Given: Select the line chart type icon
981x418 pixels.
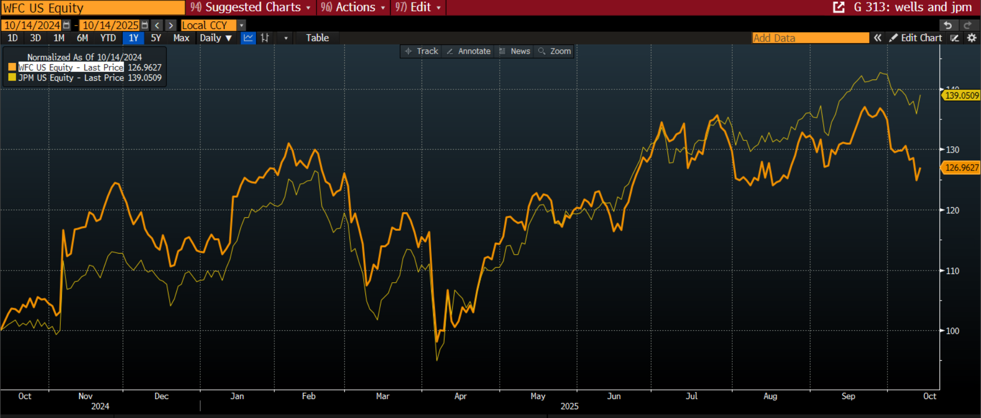Looking at the screenshot, I should pyautogui.click(x=248, y=38).
